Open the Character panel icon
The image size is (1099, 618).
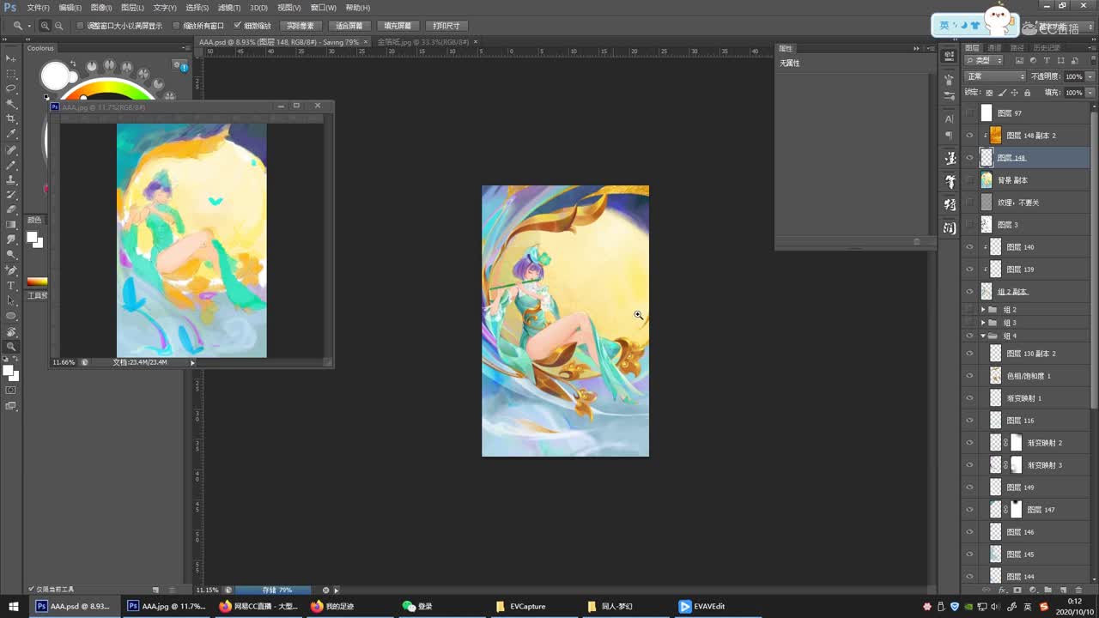(x=949, y=118)
